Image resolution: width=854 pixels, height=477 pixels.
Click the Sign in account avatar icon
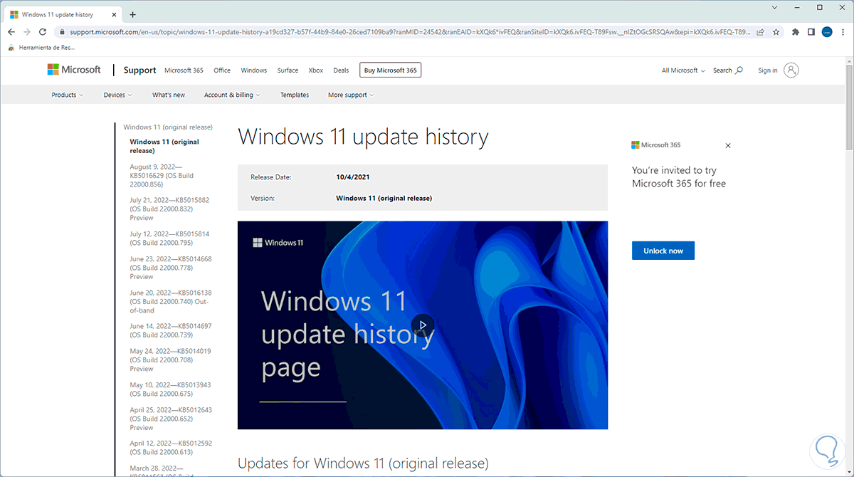(791, 70)
